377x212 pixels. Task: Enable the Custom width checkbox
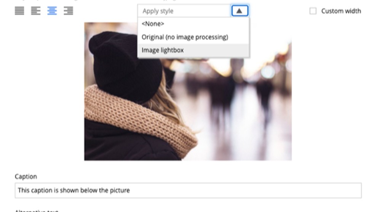313,11
